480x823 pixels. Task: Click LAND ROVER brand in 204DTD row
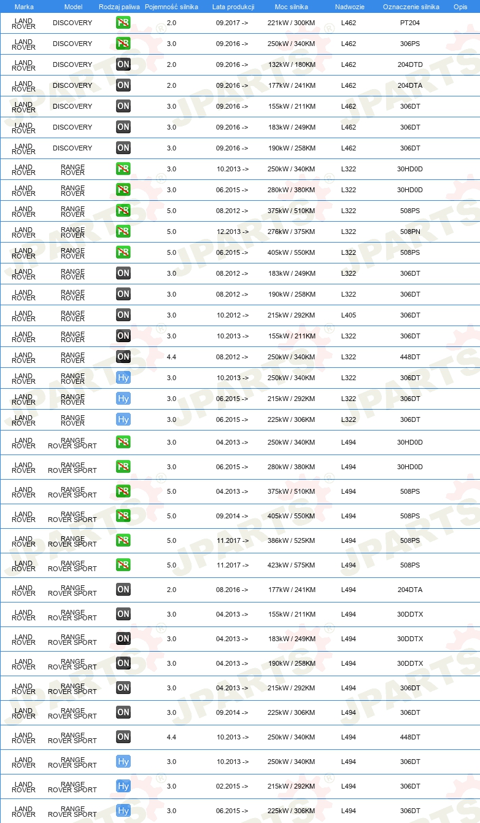pos(24,64)
